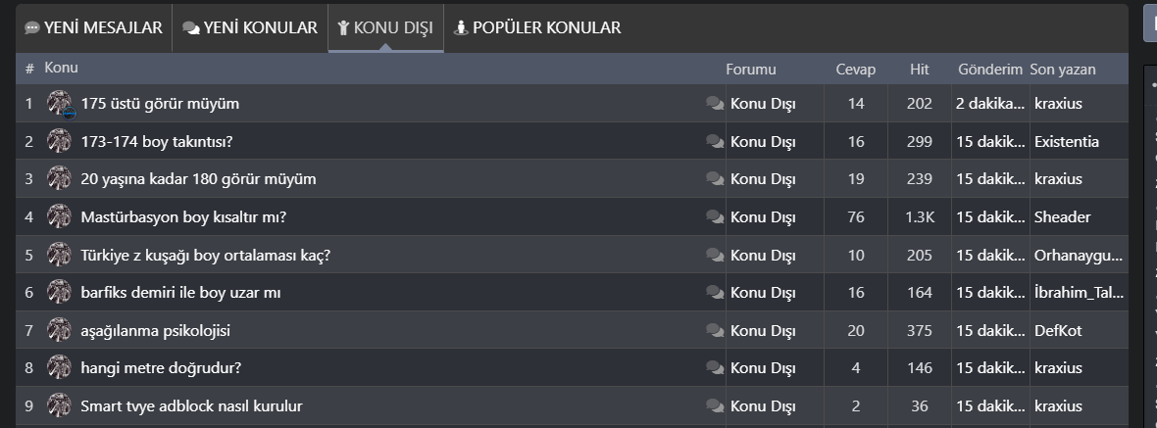Click the forum bubble icon in row 5
Image resolution: width=1157 pixels, height=428 pixels.
pyautogui.click(x=715, y=256)
